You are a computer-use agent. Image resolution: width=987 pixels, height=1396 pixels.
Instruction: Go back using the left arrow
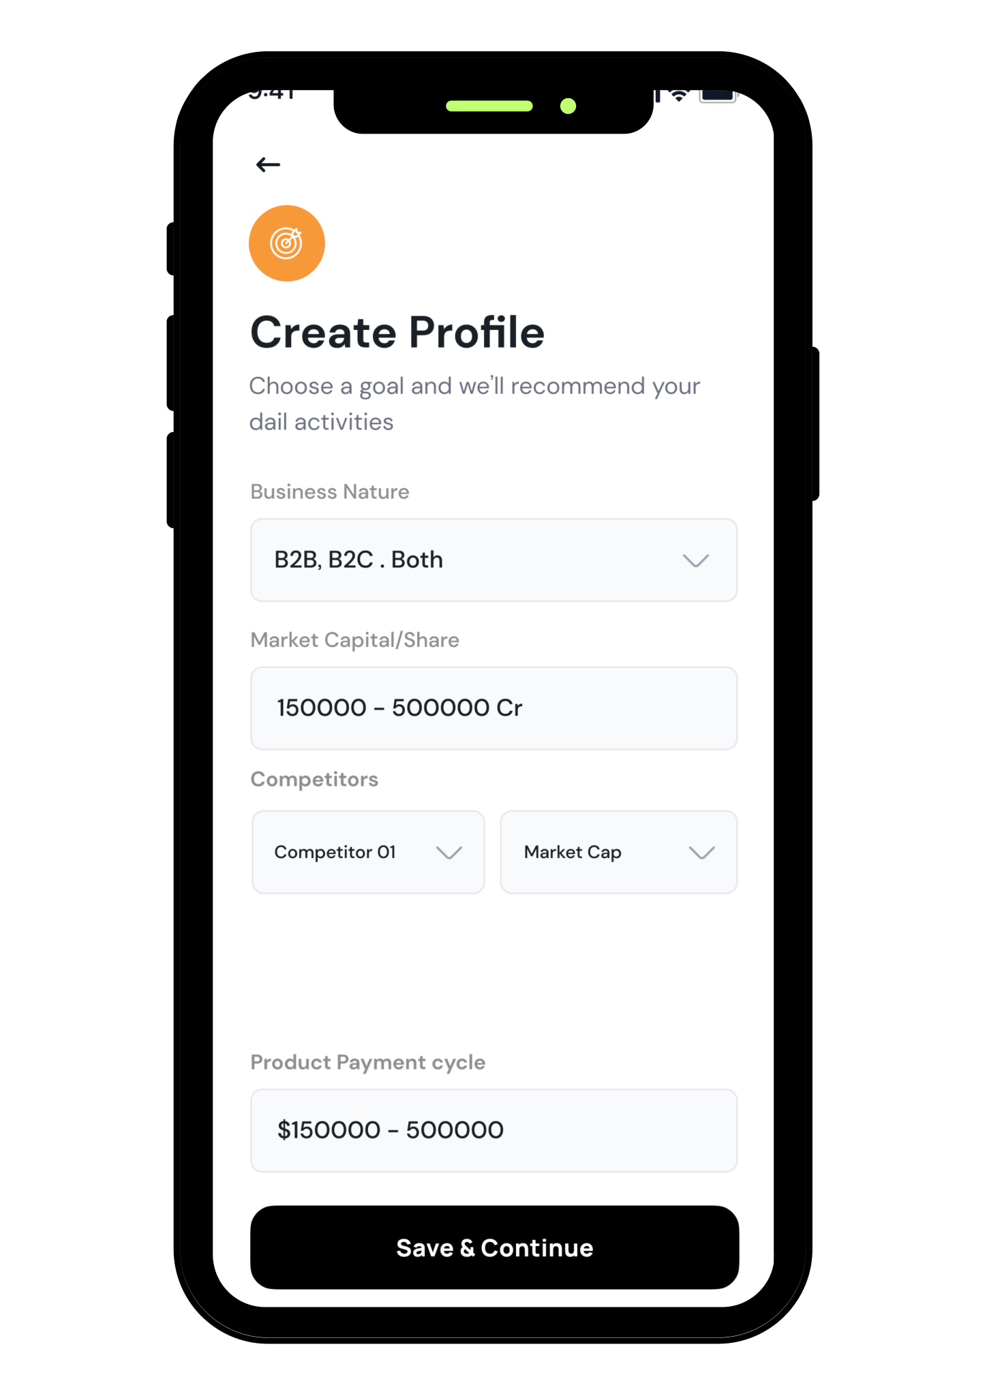click(268, 164)
